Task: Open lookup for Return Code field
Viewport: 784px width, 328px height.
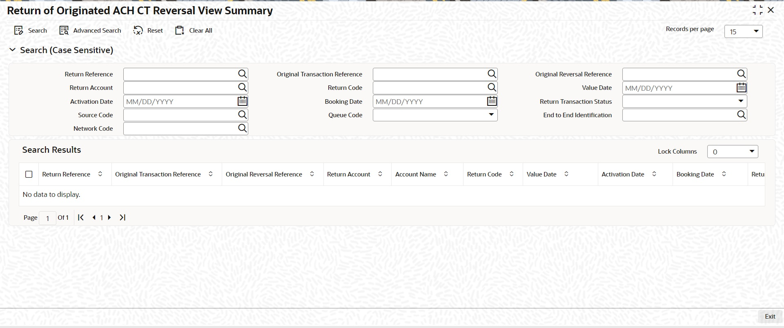Action: (492, 87)
